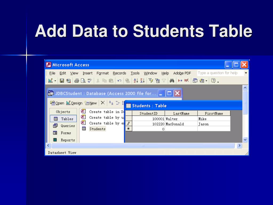Open the Adobe PDF menu
273x205 pixels.
pos(182,73)
